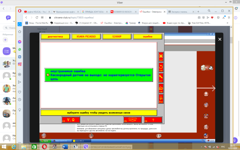This screenshot has height=150, width=240.
Task: Open the VK icon in Opera sidebar
Action: [19, 57]
